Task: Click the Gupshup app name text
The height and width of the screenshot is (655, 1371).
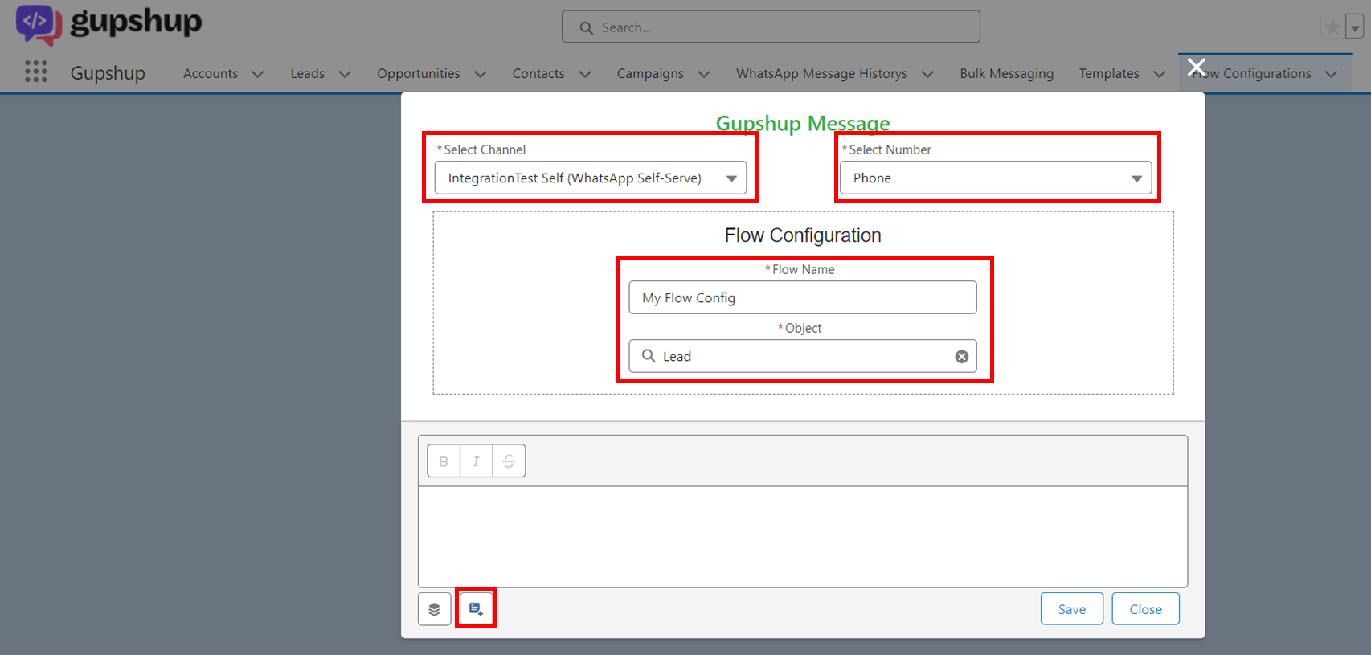Action: (108, 73)
